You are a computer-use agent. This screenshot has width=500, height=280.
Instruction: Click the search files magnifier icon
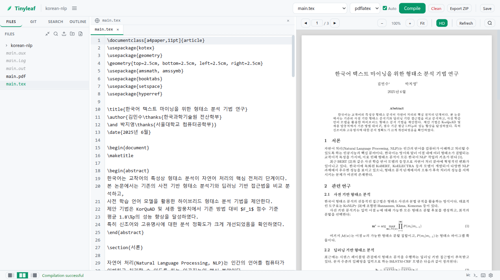(x=56, y=34)
